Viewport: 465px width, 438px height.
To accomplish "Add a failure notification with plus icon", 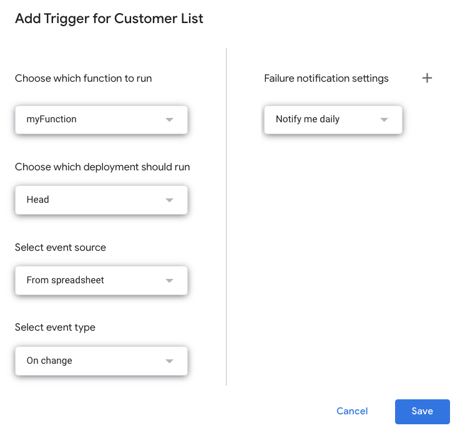I will 427,78.
